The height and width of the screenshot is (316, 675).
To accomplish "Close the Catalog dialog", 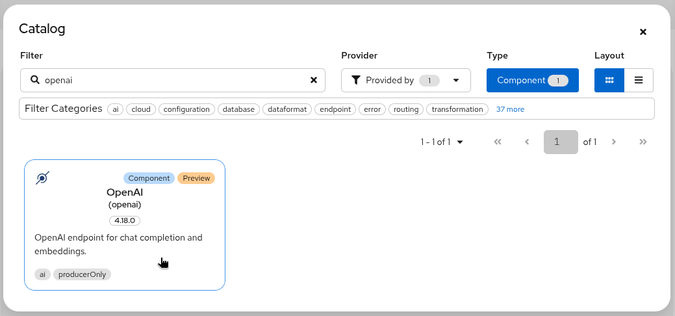I will click(x=643, y=32).
